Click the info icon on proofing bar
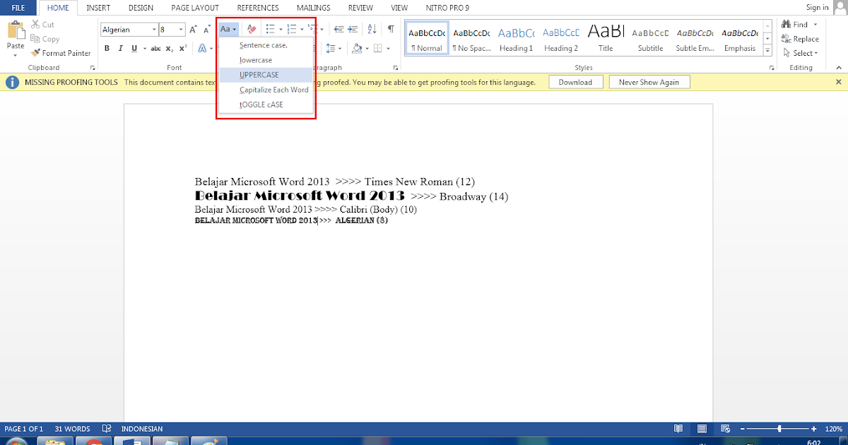 coord(12,83)
